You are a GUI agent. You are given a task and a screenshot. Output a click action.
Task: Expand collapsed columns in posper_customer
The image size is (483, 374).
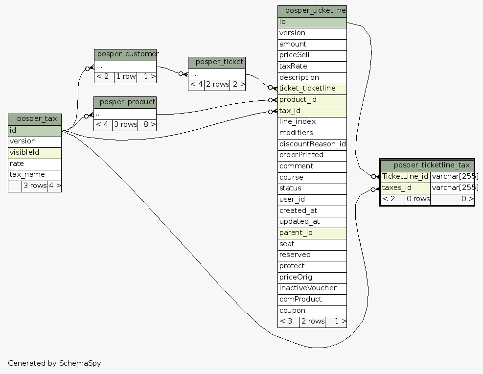point(125,66)
